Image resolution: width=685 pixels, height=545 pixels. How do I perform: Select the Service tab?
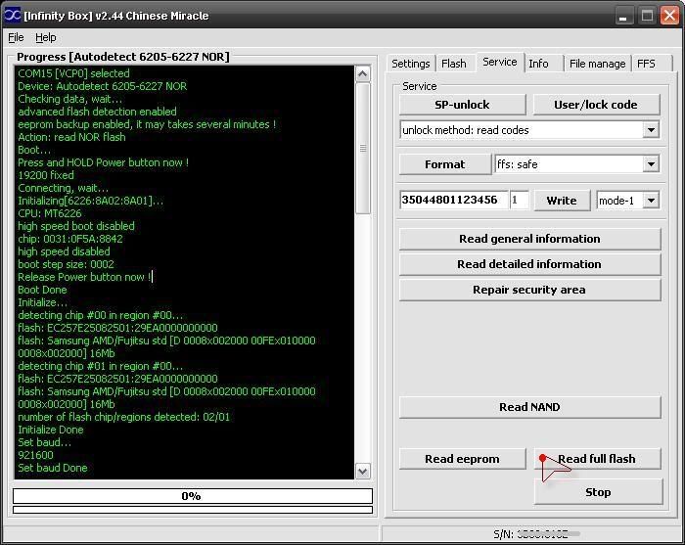[x=500, y=62]
